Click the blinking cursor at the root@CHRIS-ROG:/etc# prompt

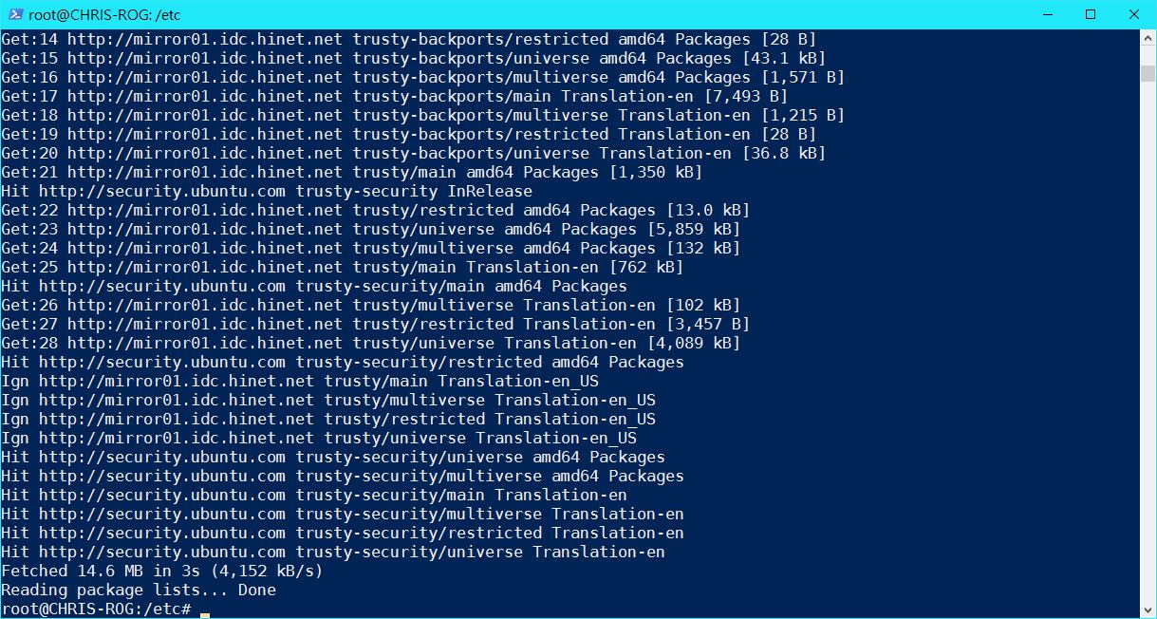point(205,613)
